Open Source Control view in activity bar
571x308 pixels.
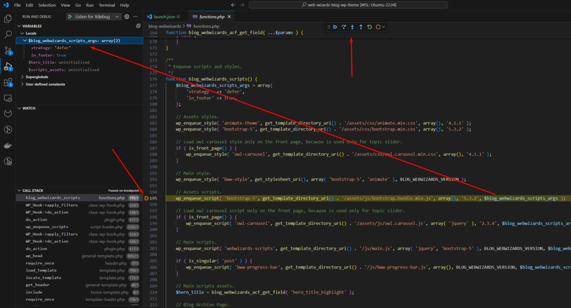[8, 50]
